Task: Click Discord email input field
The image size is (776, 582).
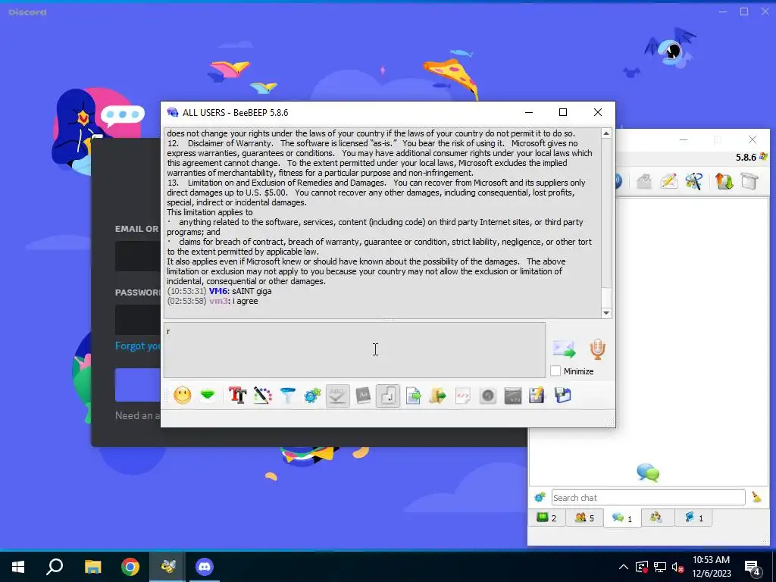Action: click(138, 256)
